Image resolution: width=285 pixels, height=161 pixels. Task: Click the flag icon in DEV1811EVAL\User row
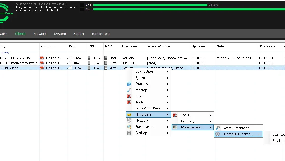(x=42, y=58)
